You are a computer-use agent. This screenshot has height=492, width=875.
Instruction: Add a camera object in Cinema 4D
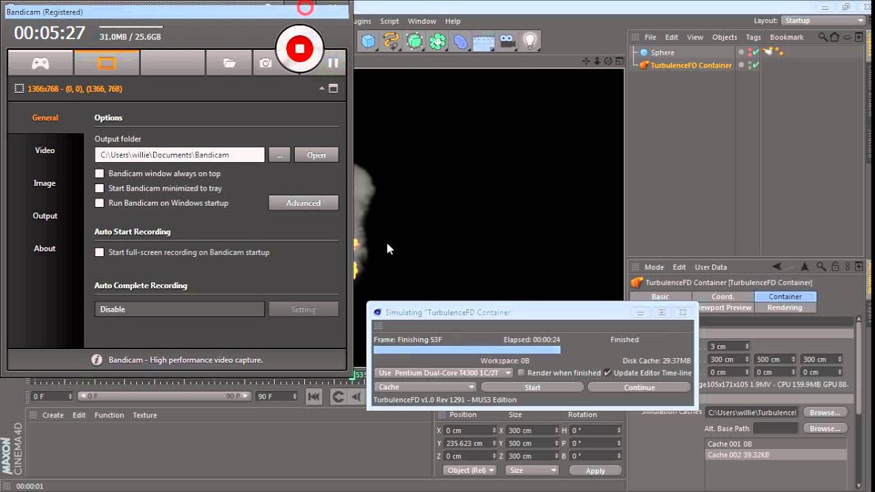coord(507,42)
